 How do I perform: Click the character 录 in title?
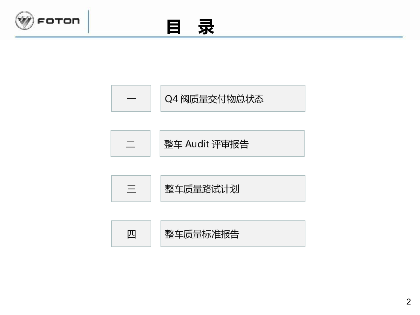206,27
